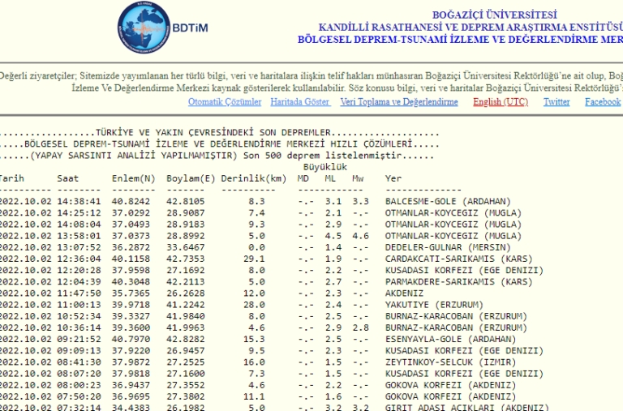Open the Twitter link

coord(556,102)
